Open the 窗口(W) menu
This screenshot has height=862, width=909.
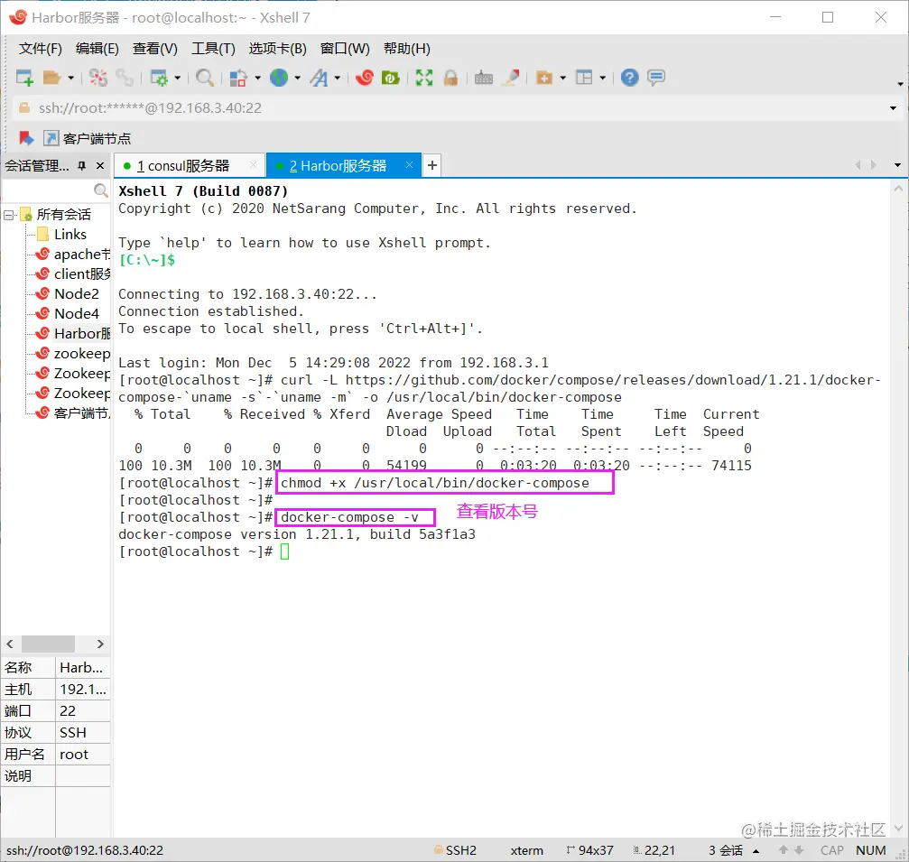345,49
